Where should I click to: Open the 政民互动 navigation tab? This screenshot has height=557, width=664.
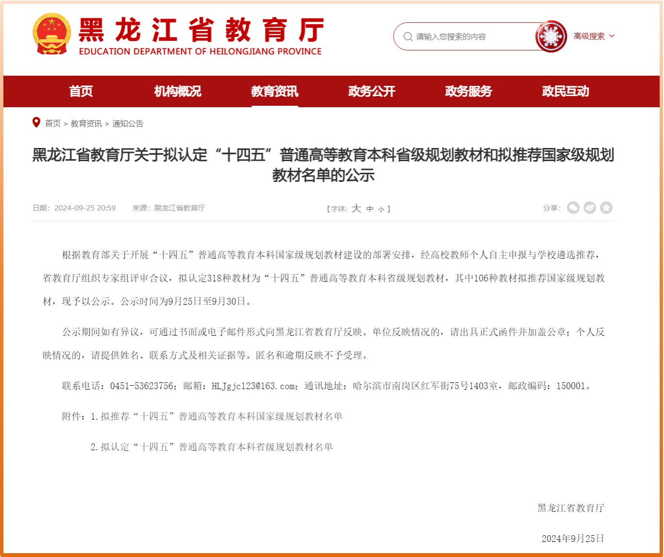tap(566, 91)
